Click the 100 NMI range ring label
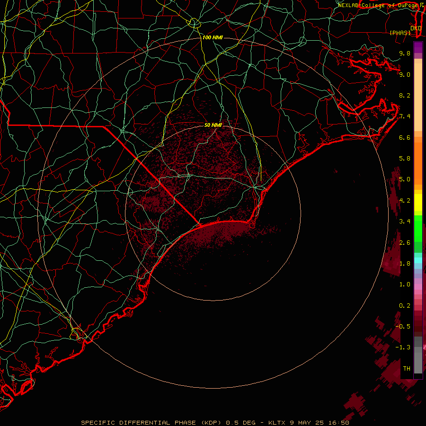 point(213,37)
